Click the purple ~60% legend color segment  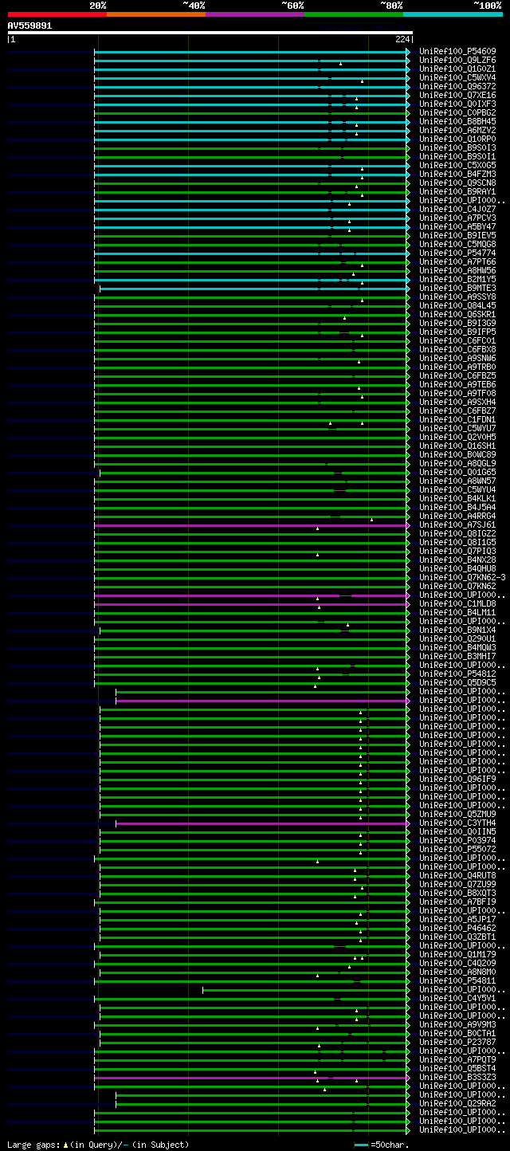click(255, 14)
